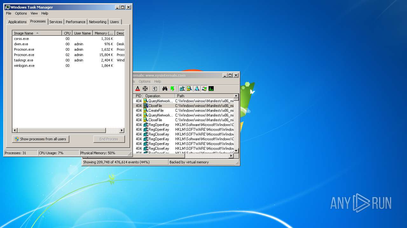
Task: Click right arrow of Task Manager horizontal scrollbar
Action: (x=122, y=130)
